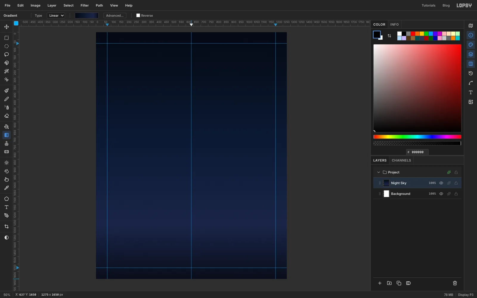Open the File menu
The image size is (477, 298).
coord(7,5)
